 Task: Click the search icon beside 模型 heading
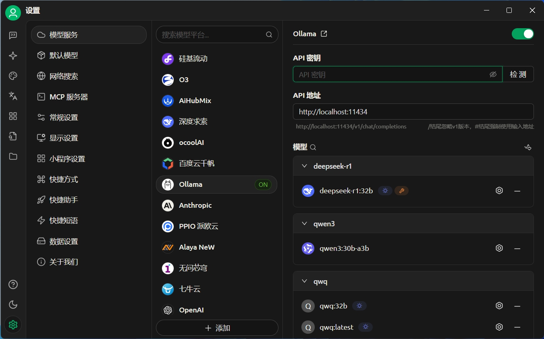(313, 147)
